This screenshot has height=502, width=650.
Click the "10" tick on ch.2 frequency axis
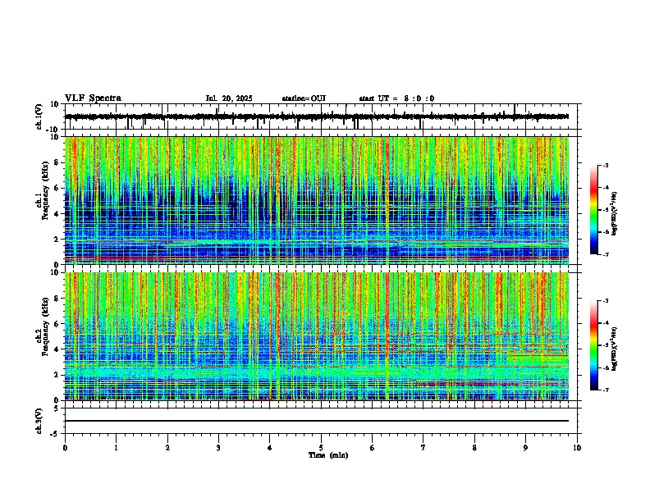pos(55,272)
